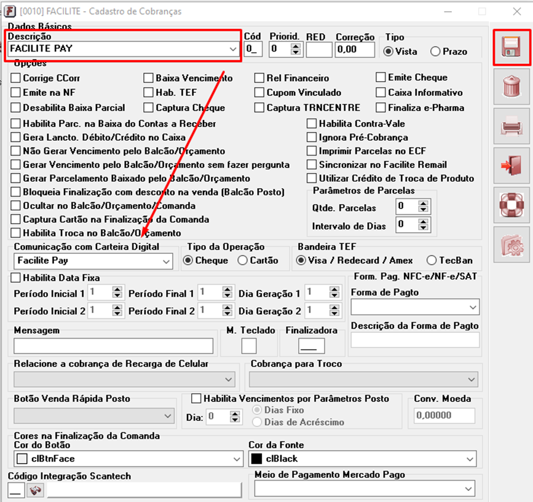This screenshot has height=502, width=533.
Task: Toggle Desabilita Baixa Parcial checkbox
Action: coord(15,108)
